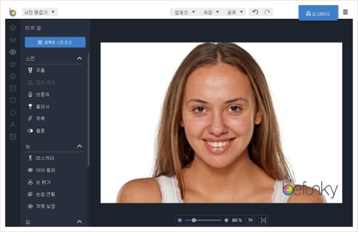Click the zoom slider handle
This screenshot has height=232, width=358.
[x=194, y=220]
